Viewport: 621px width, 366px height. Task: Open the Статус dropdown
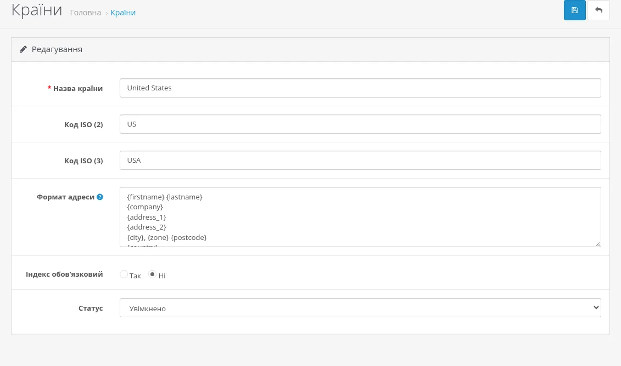point(360,308)
